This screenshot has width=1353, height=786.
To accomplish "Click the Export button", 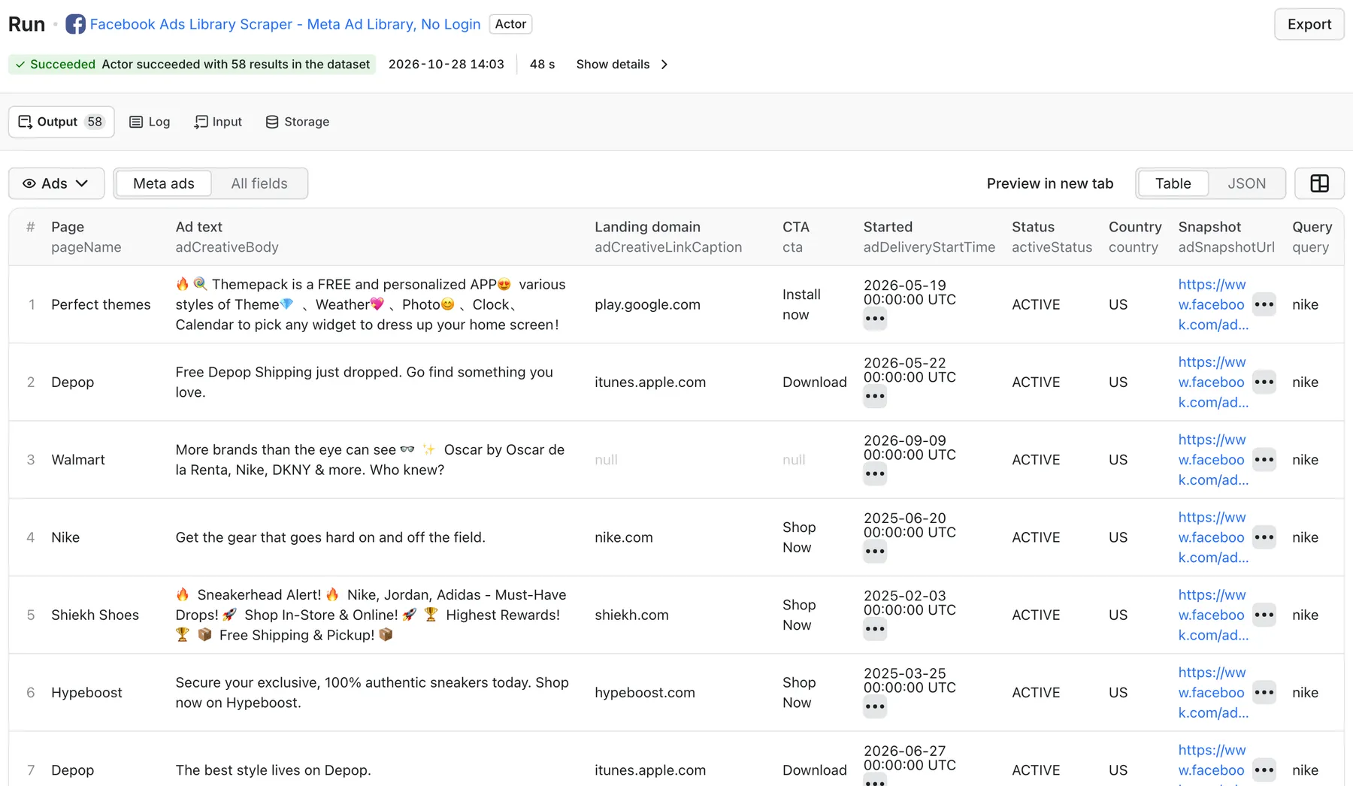I will [1309, 24].
